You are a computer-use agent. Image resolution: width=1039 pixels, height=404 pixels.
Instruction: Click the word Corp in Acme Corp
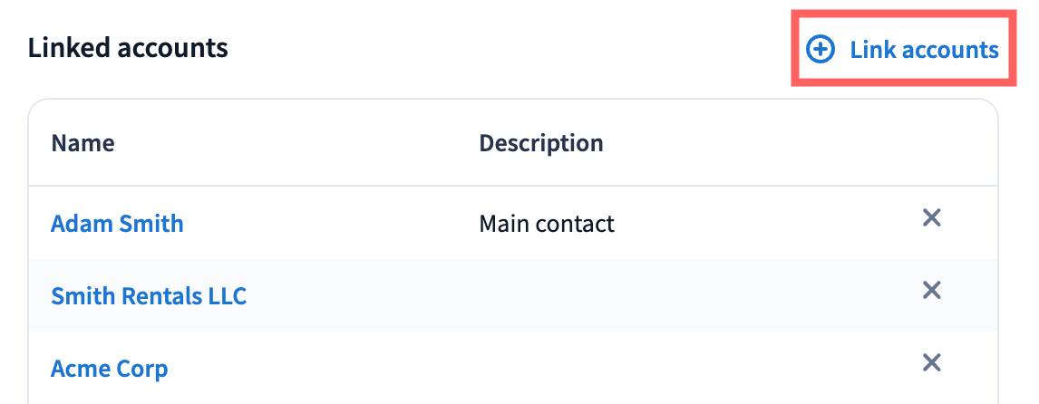click(143, 369)
